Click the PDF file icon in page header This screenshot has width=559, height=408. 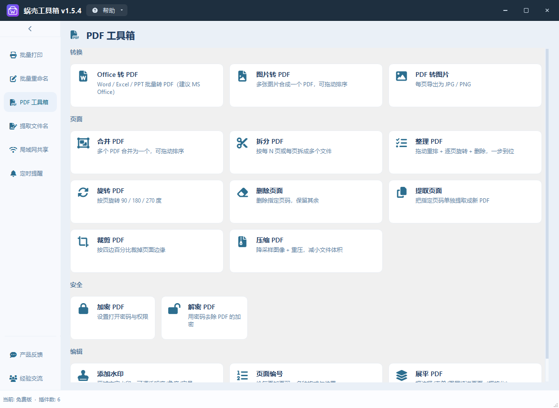[x=74, y=35]
